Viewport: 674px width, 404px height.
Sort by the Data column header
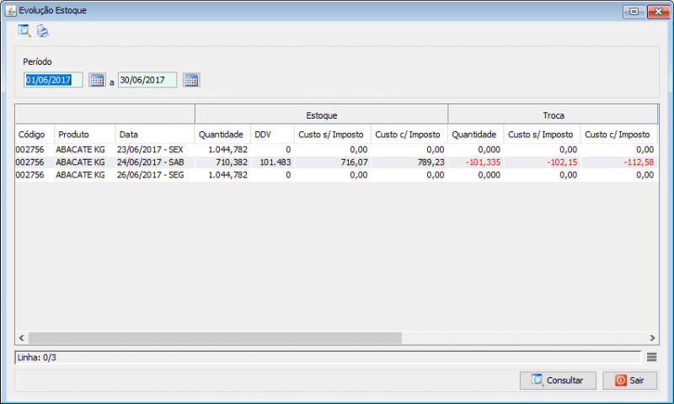pyautogui.click(x=155, y=134)
